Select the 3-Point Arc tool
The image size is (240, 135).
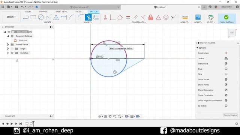[x=71, y=17]
